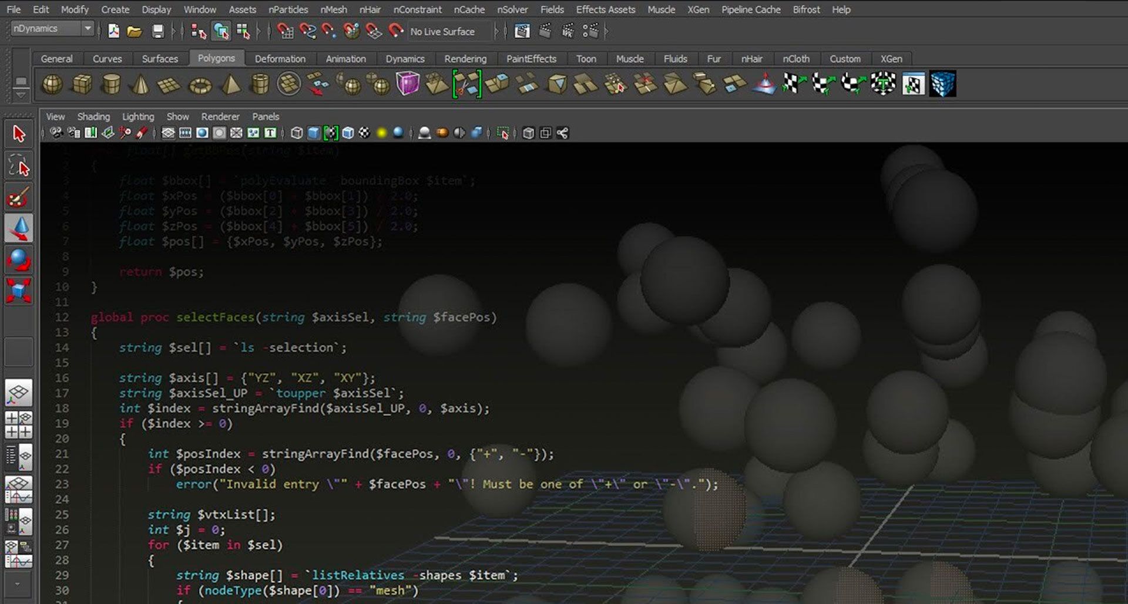Select the Move tool in the toolbox
1128x604 pixels.
[x=19, y=228]
